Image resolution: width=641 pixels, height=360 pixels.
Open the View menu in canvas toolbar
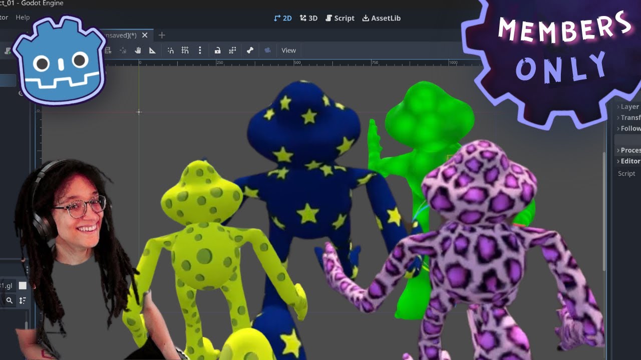tap(288, 50)
